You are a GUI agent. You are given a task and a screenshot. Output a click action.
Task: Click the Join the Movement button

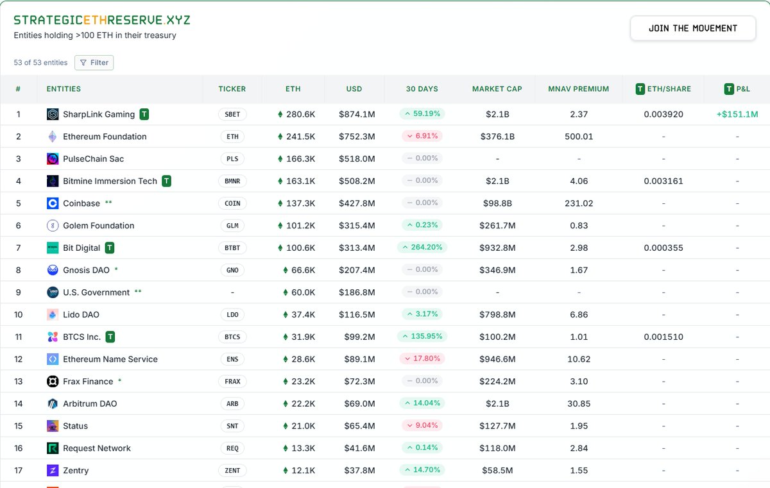coord(693,28)
